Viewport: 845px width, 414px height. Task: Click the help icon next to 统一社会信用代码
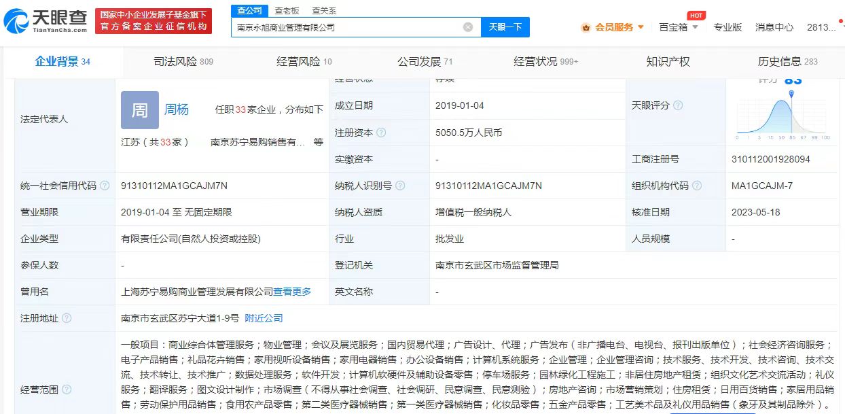click(104, 186)
